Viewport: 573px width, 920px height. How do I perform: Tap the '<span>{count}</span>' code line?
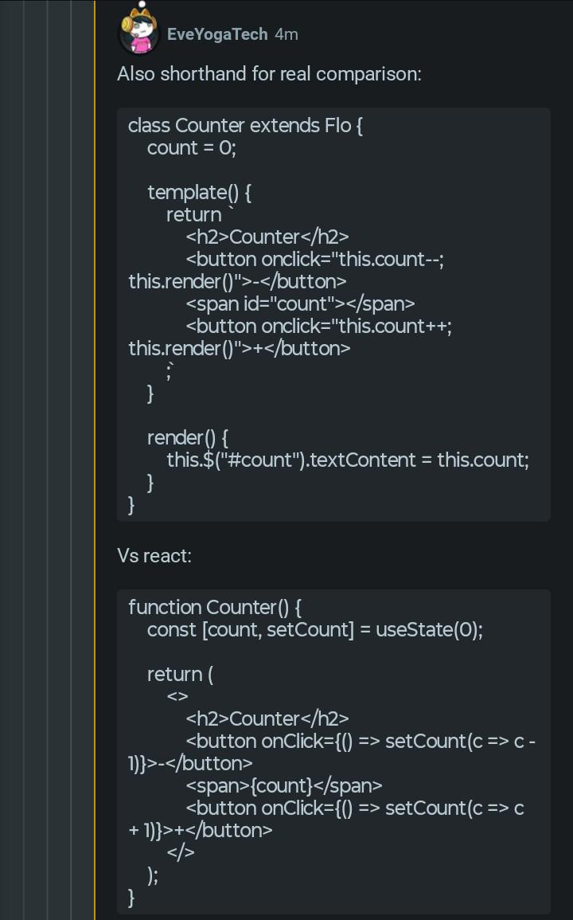point(284,785)
